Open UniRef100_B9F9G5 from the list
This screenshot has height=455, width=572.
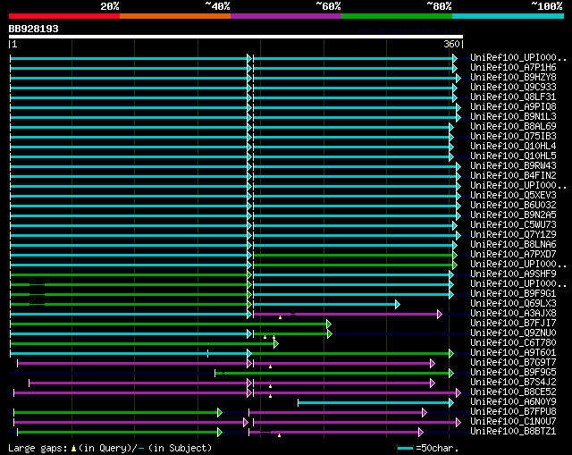pos(513,373)
